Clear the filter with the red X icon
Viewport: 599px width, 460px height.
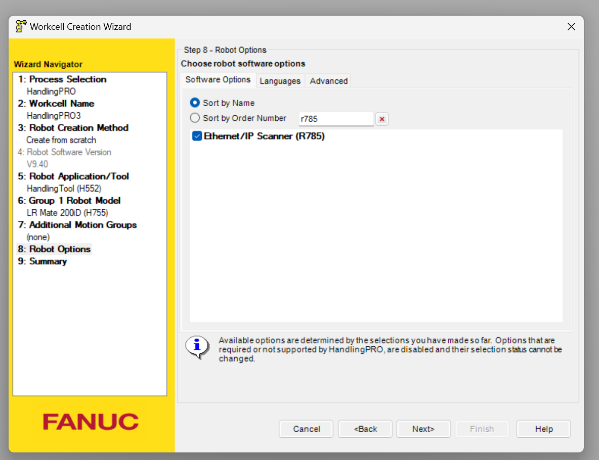point(382,119)
